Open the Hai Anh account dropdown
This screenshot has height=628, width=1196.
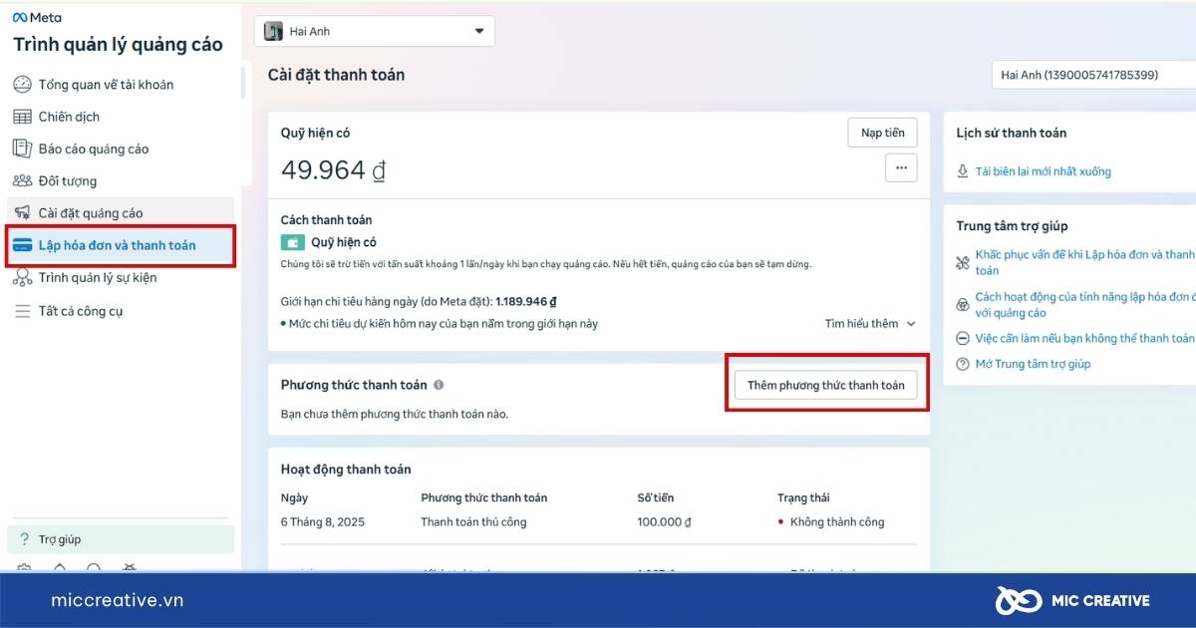click(375, 31)
